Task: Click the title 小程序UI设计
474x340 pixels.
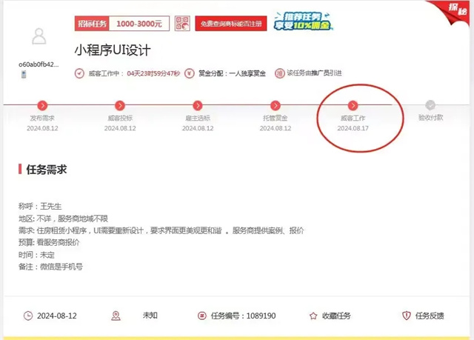Action: point(113,50)
